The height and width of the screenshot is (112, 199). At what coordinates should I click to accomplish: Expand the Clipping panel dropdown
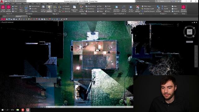click(x=55, y=14)
